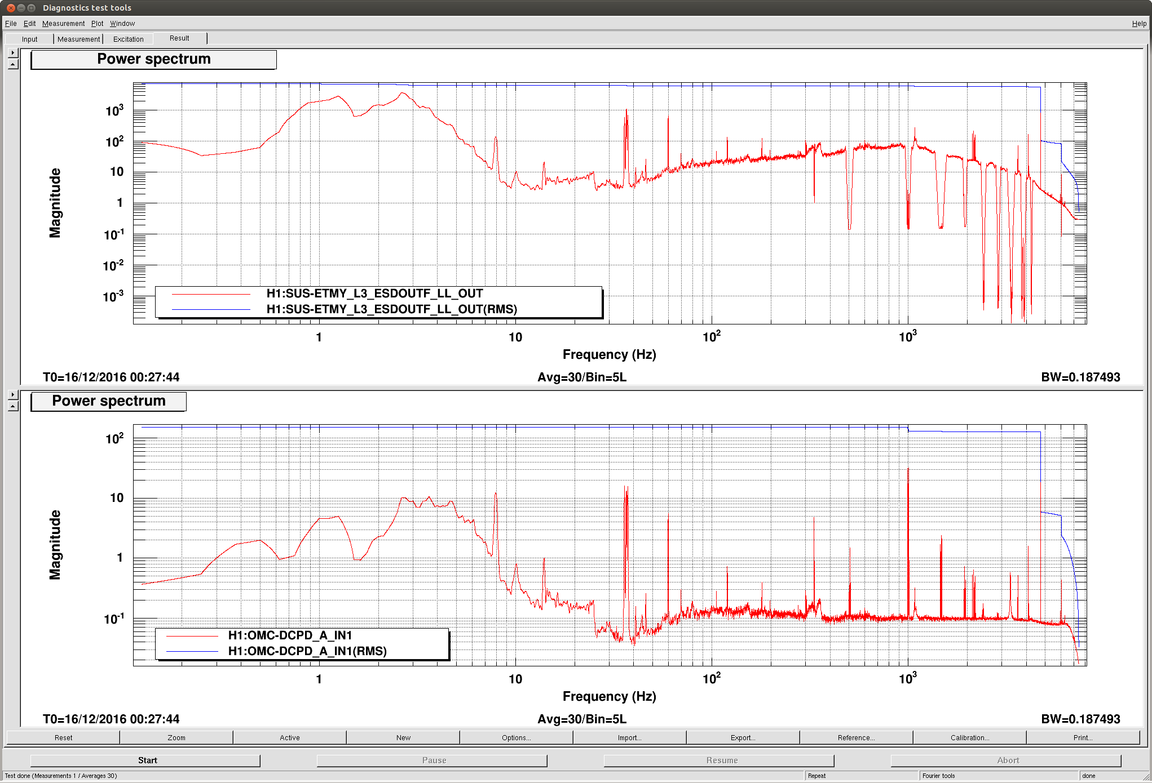Image resolution: width=1152 pixels, height=783 pixels.
Task: Open the Calibration dialog
Action: [x=970, y=737]
